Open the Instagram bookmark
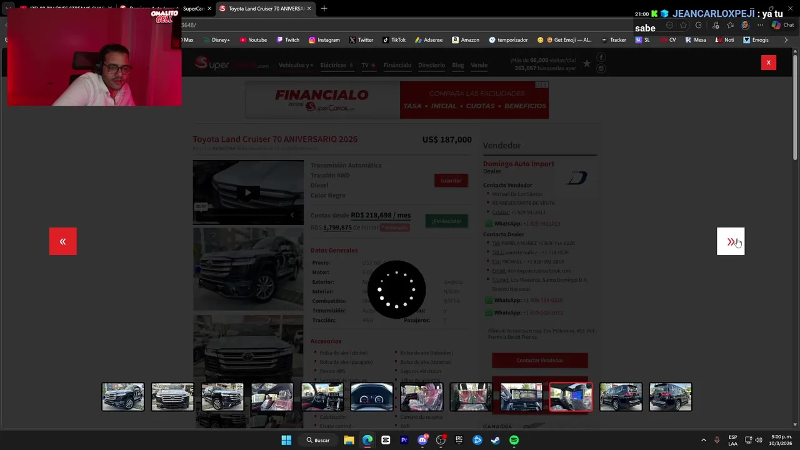Screen dimensions: 800x450 point(324,40)
